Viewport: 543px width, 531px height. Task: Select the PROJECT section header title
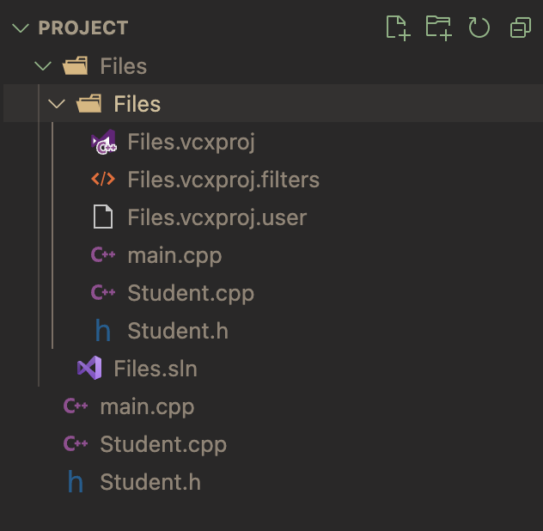click(83, 27)
